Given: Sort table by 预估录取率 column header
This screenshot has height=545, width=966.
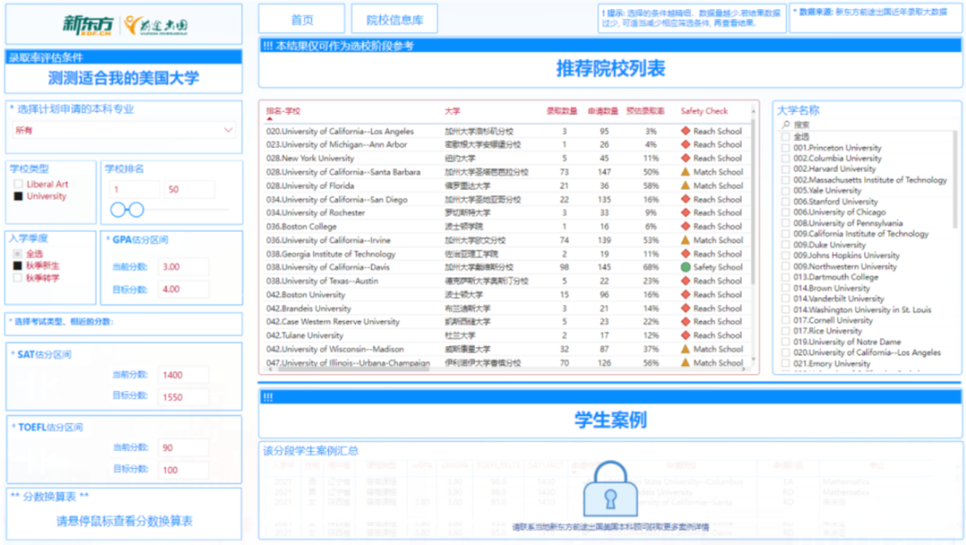Looking at the screenshot, I should (645, 111).
